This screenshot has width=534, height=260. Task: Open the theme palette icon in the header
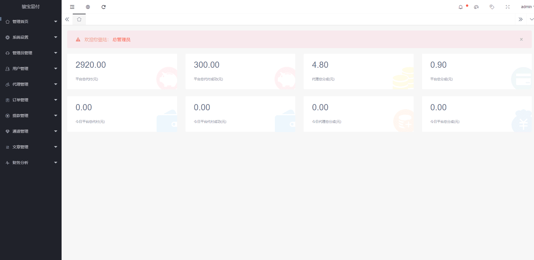pos(476,7)
